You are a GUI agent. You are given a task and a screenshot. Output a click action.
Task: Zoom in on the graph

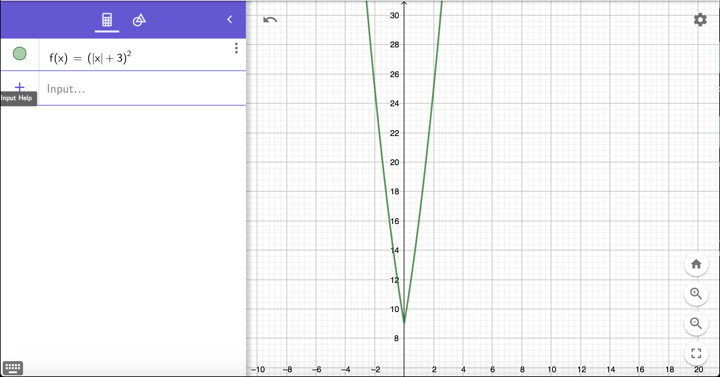click(x=696, y=293)
